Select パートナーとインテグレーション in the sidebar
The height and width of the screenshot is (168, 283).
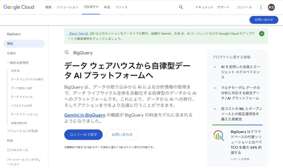(24, 162)
